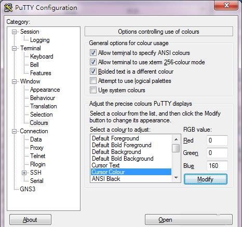Select ANSI Black in colour list
Screen dimensions: 242x227
point(131,179)
